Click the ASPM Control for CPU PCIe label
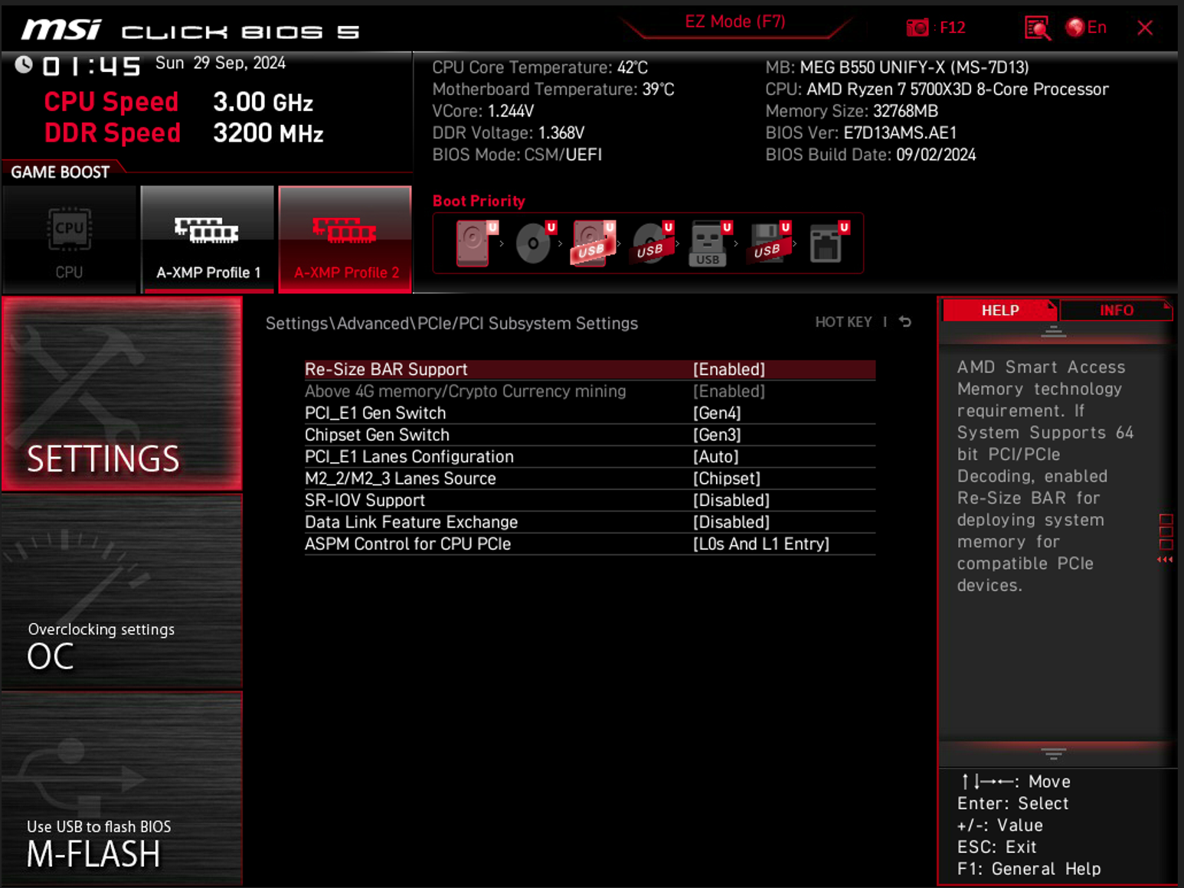 (x=407, y=544)
